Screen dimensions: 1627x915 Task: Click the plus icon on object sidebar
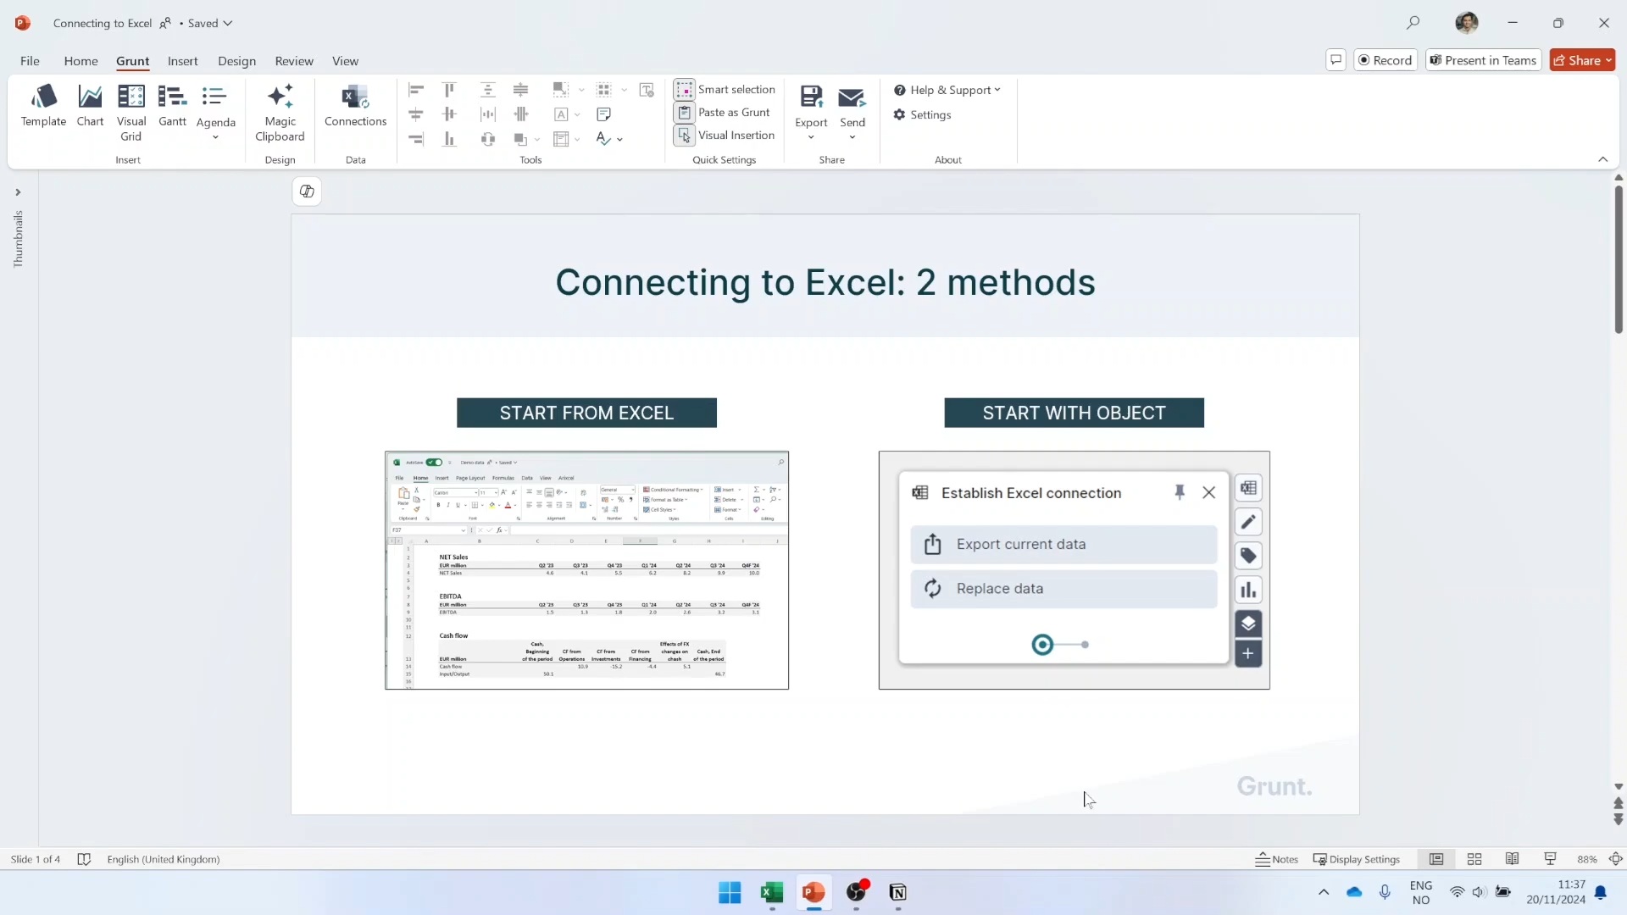1248,654
